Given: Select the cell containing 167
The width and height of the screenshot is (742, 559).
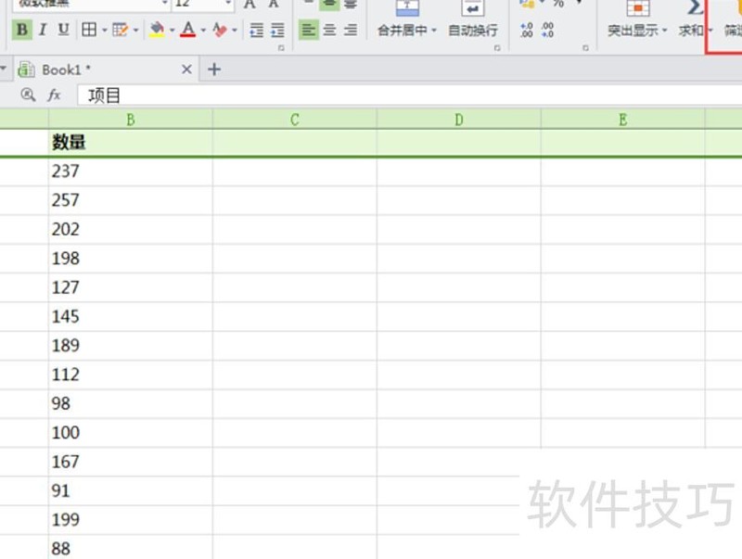Looking at the screenshot, I should [x=131, y=462].
